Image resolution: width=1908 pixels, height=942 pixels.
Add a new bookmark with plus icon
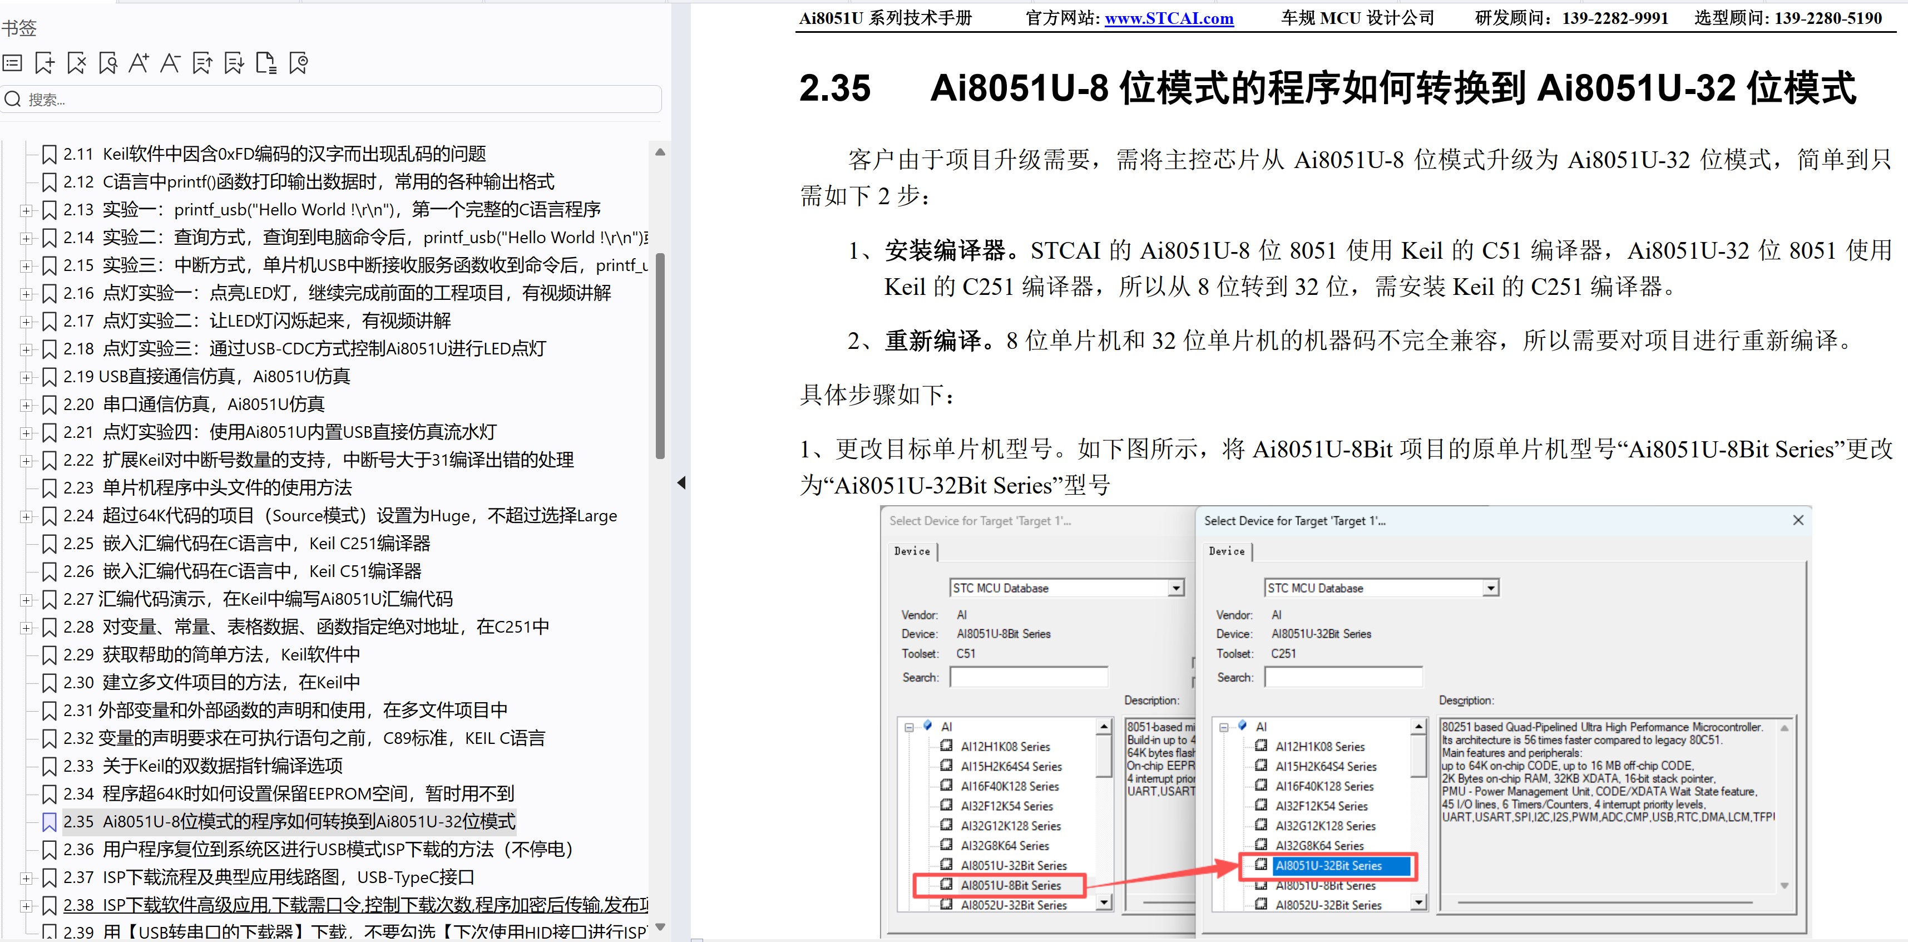coord(45,63)
